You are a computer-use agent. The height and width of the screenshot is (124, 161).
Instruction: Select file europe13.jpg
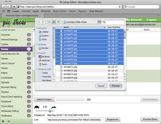click(89, 74)
